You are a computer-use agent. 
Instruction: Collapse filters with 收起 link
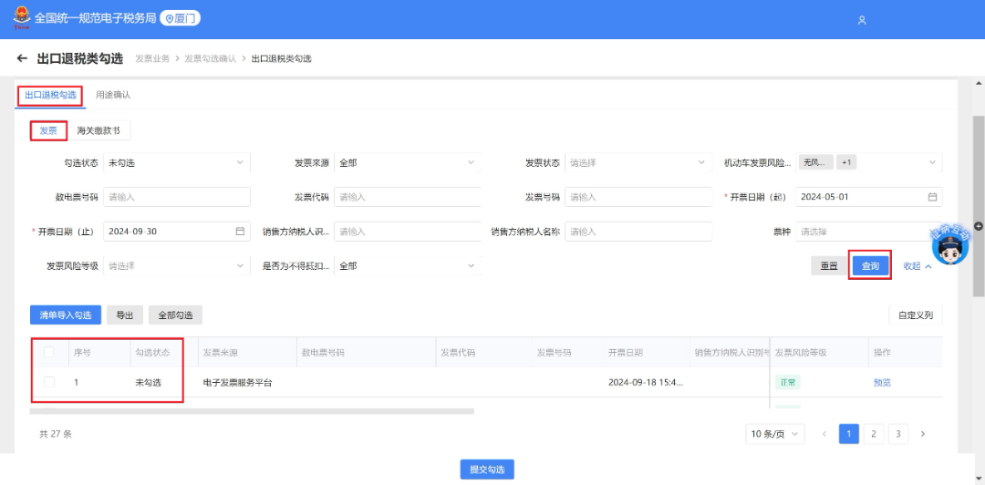(918, 265)
